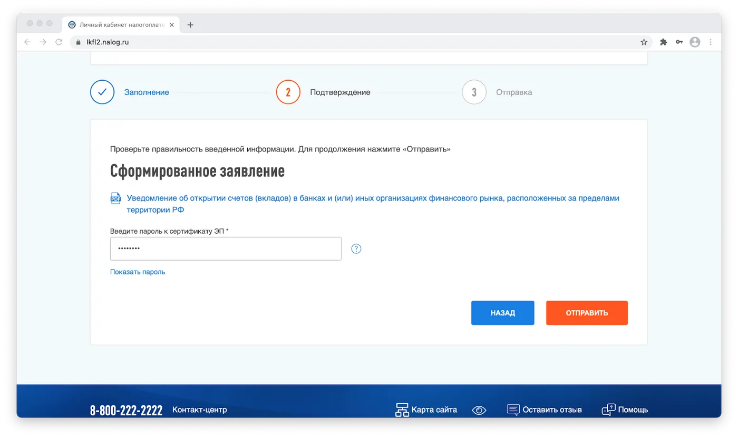Screen dimensions: 738x438
Task: Click Оставить отзыв link
Action: tap(552, 410)
